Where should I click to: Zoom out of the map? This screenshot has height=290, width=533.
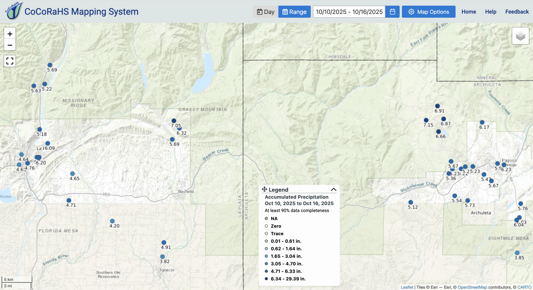pos(10,45)
